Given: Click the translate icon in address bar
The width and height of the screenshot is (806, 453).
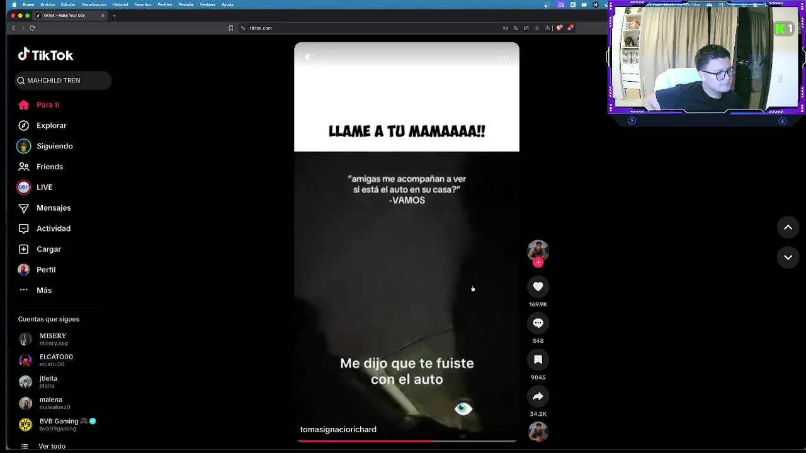Looking at the screenshot, I should 516,28.
